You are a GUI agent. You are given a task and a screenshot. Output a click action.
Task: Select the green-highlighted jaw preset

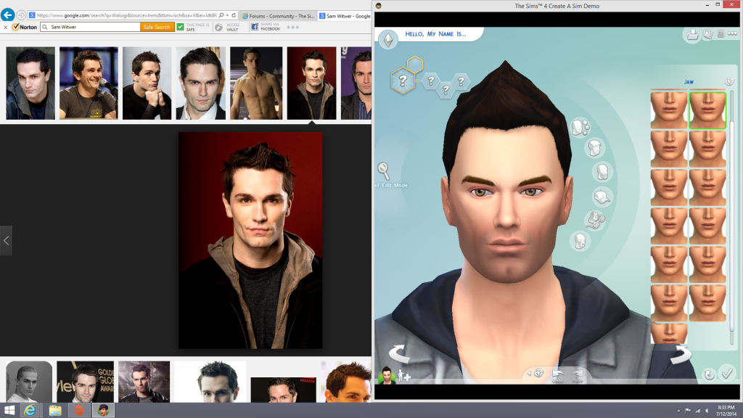pos(707,110)
